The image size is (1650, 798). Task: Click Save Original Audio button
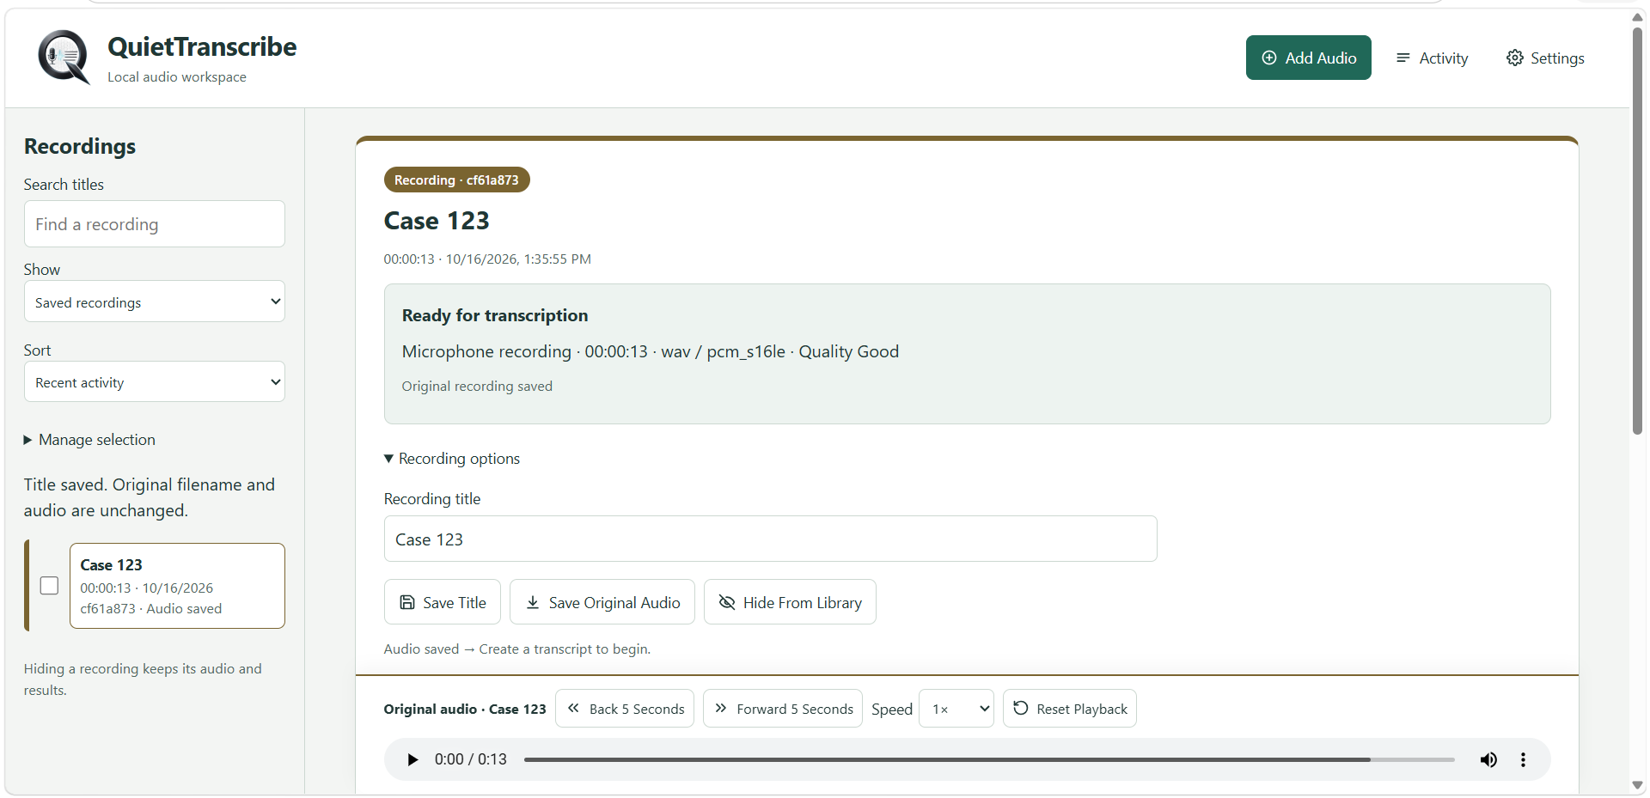coord(602,602)
